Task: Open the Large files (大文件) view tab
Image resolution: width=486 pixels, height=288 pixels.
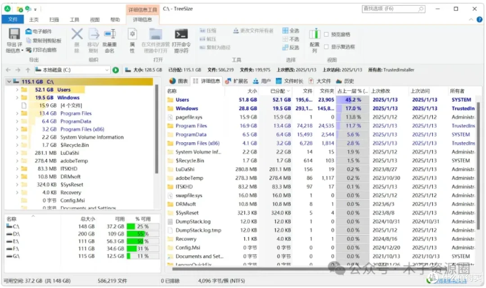Action: (320, 81)
